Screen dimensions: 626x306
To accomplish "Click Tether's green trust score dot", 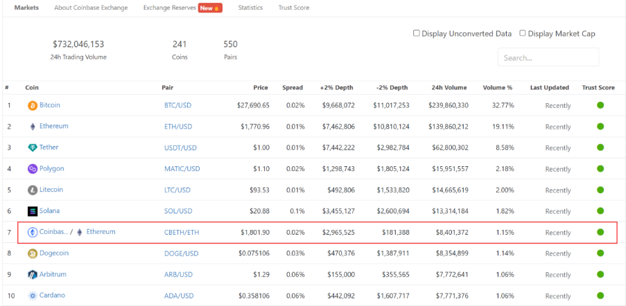I will coord(600,147).
